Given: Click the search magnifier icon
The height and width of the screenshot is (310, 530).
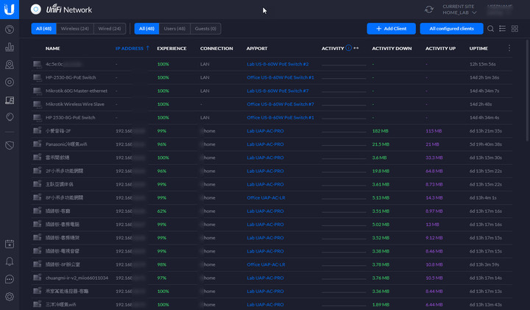Looking at the screenshot, I should coord(490,29).
